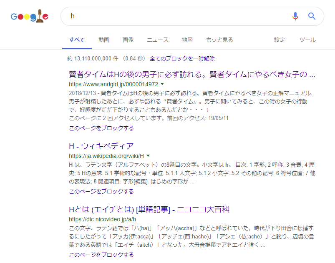Screen dimensions: 335x263
Task: Open the 賢者タイムはHの後の男子 result title
Action: [x=192, y=74]
